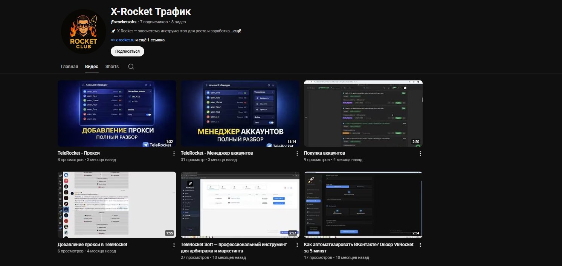Open the VkRocket overview video thumbnail
Image resolution: width=562 pixels, height=266 pixels.
[363, 205]
